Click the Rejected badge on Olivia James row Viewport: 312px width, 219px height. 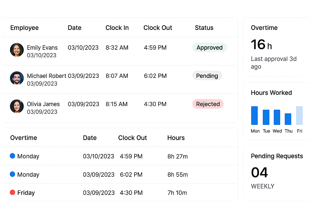coord(208,104)
